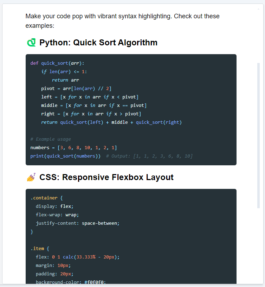Click the crayon icon beside CSS heading
The width and height of the screenshot is (265, 287).
(x=31, y=177)
